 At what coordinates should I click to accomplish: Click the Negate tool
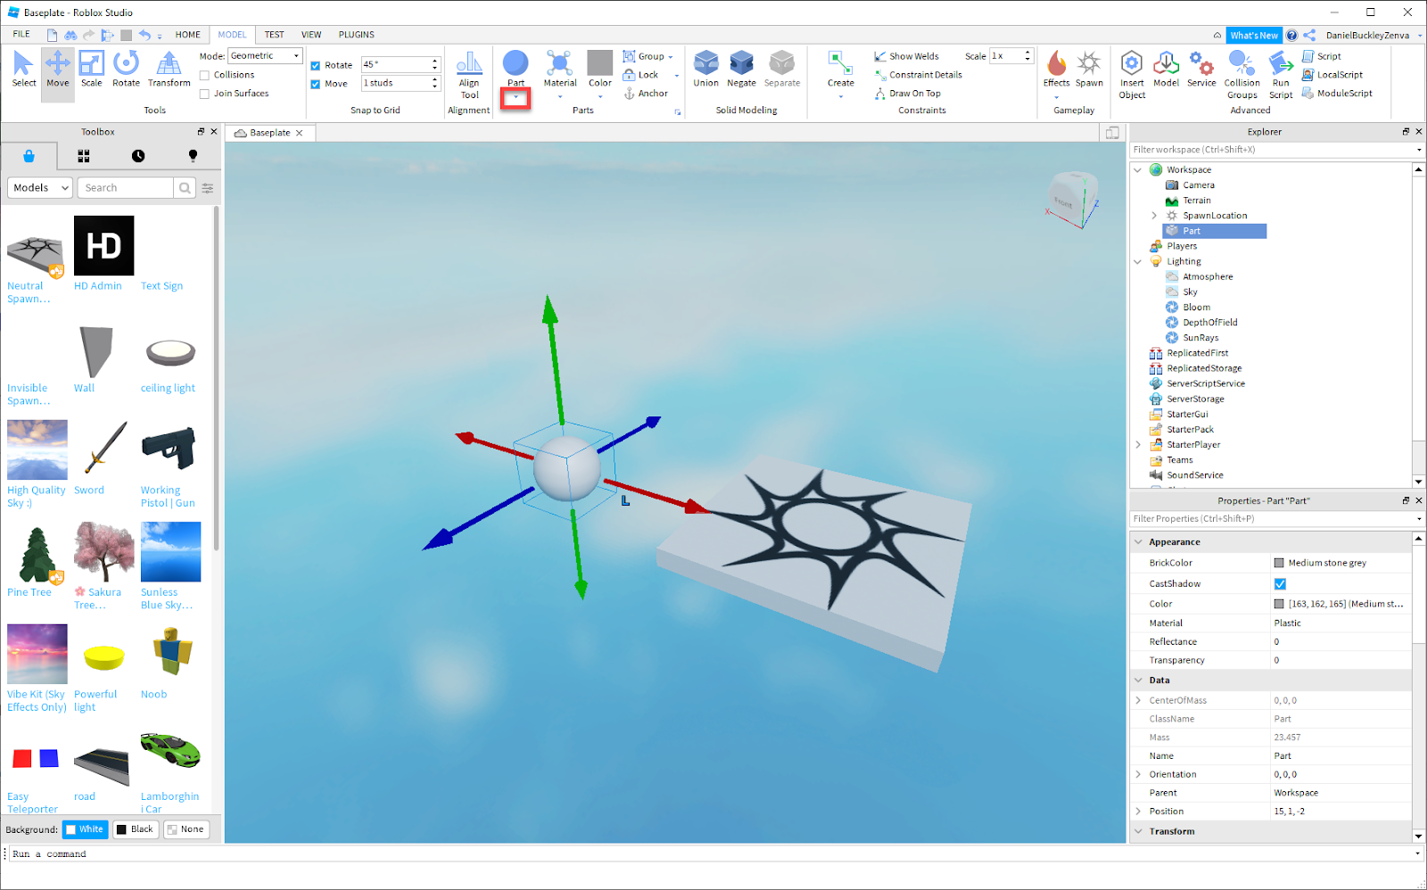coord(741,70)
